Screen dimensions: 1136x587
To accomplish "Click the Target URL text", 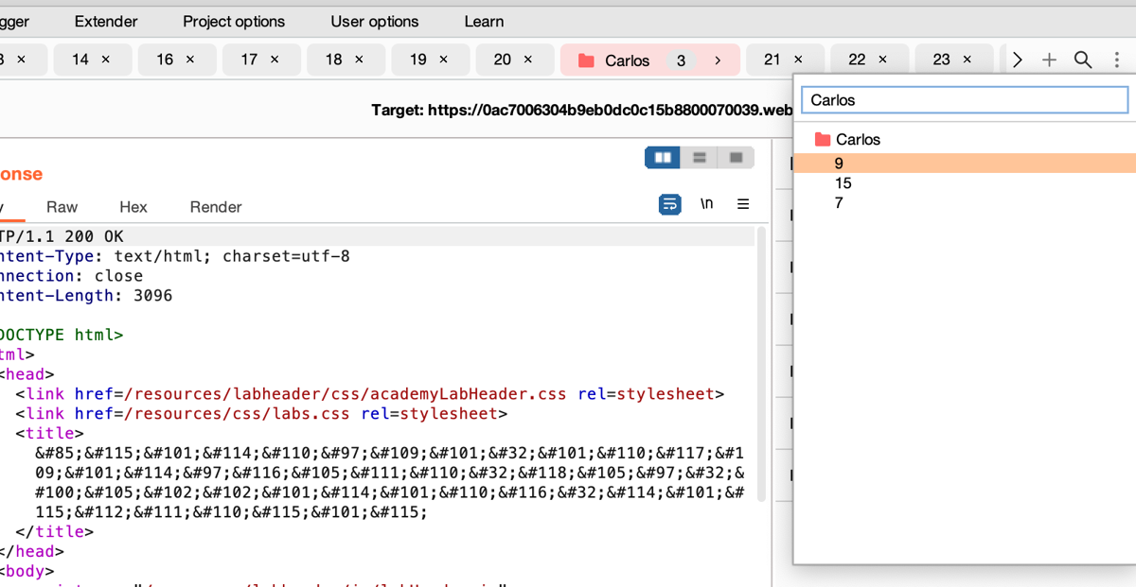I will pos(582,110).
